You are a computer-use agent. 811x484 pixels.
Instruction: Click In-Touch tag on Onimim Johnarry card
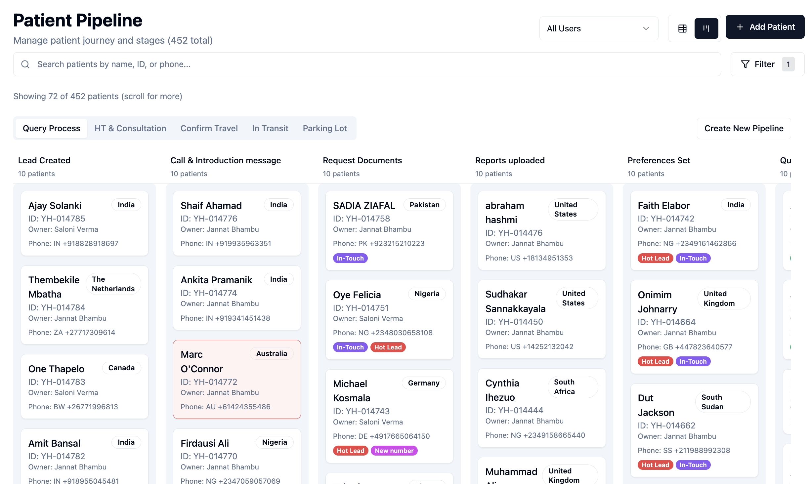click(x=693, y=361)
